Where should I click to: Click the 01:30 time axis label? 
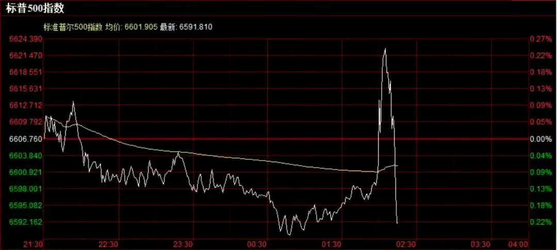[x=333, y=244]
